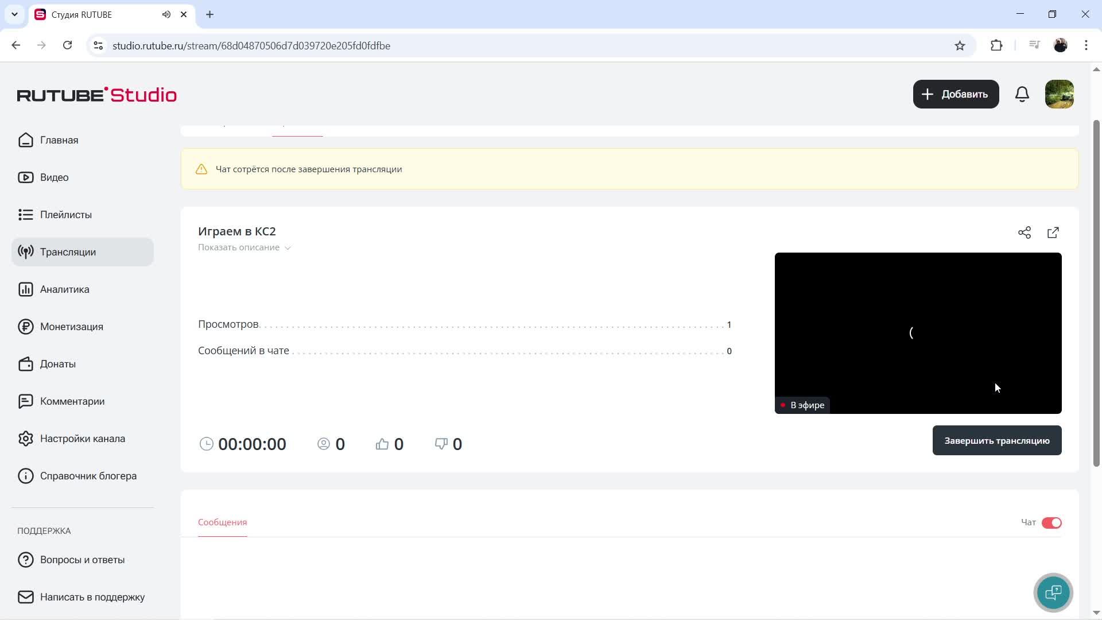The image size is (1102, 620).
Task: Click the Добавить button
Action: click(x=956, y=94)
